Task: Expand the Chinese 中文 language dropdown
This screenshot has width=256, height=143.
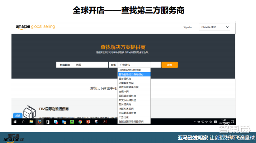Action: coord(215,27)
